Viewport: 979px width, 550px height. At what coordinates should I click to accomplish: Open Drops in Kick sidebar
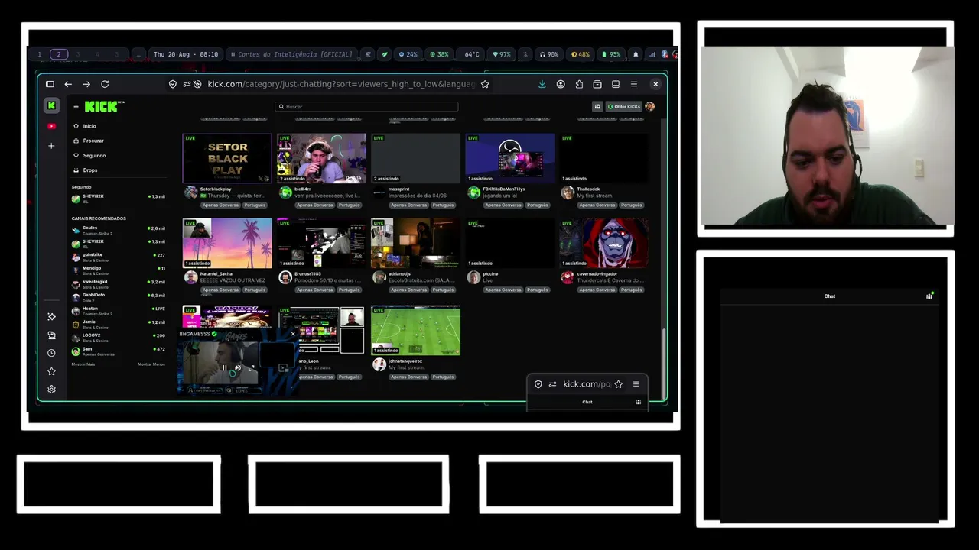[x=86, y=170]
